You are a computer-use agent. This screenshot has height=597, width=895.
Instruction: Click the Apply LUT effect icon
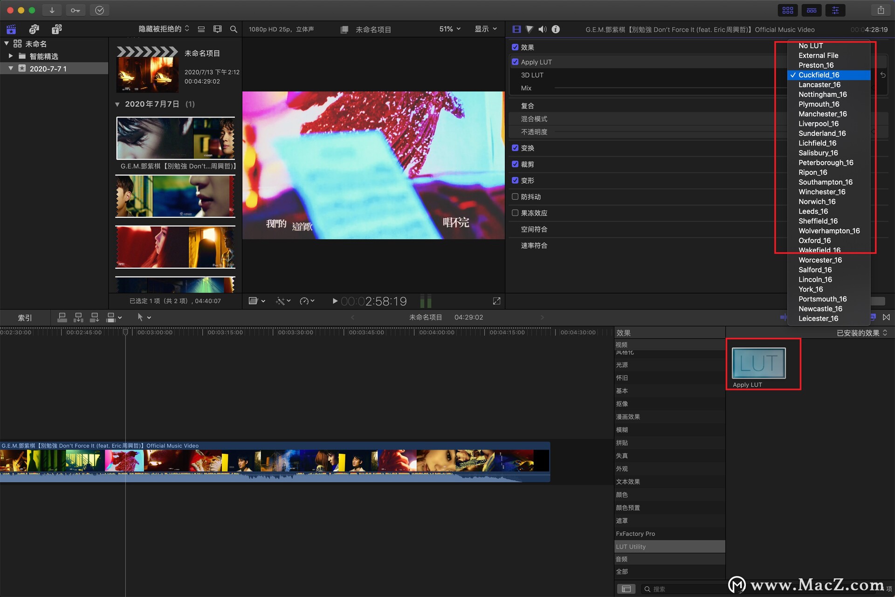coord(758,362)
